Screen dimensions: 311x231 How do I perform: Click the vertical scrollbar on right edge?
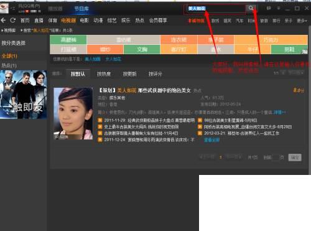pyautogui.click(x=310, y=100)
